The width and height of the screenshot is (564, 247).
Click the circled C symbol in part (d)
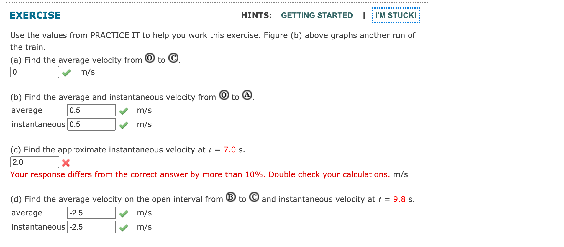tap(254, 197)
